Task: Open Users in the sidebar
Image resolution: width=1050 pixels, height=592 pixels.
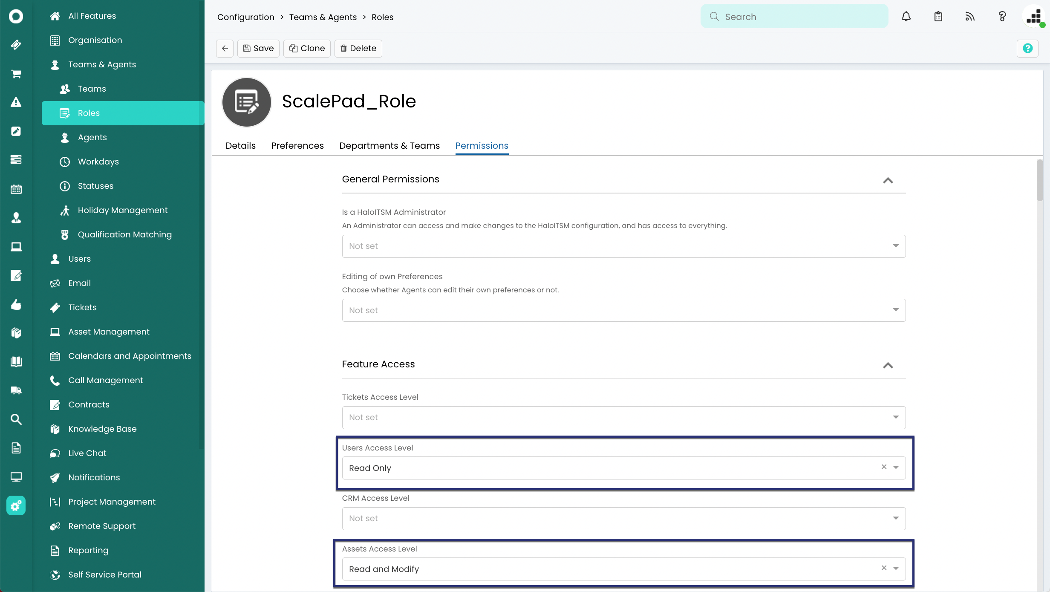Action: (x=123, y=259)
